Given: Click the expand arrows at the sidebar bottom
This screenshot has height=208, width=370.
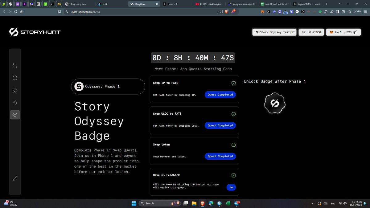Looking at the screenshot, I should 15,178.
